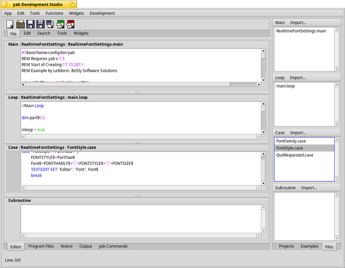Select the Notice tab
This screenshot has width=345, height=268.
[67, 246]
